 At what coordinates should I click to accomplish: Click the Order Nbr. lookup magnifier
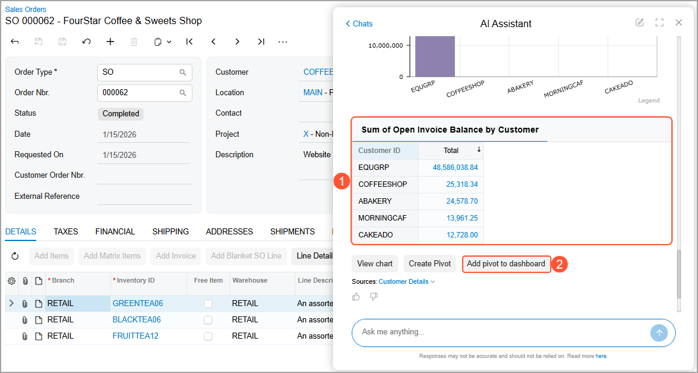point(183,93)
